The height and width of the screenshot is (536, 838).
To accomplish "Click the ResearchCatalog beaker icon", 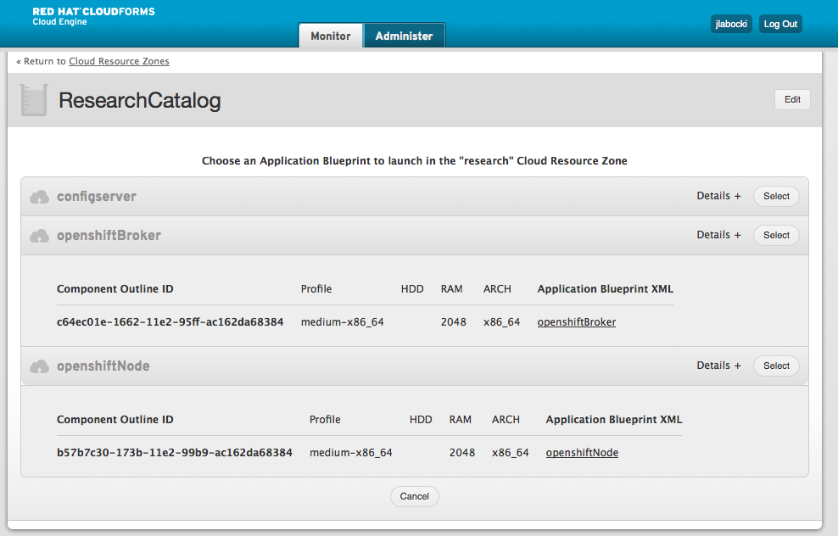I will pyautogui.click(x=33, y=100).
